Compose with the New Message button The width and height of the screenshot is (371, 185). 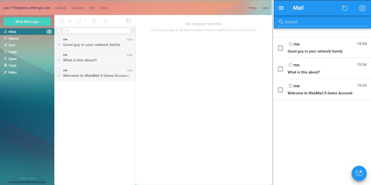(x=27, y=21)
